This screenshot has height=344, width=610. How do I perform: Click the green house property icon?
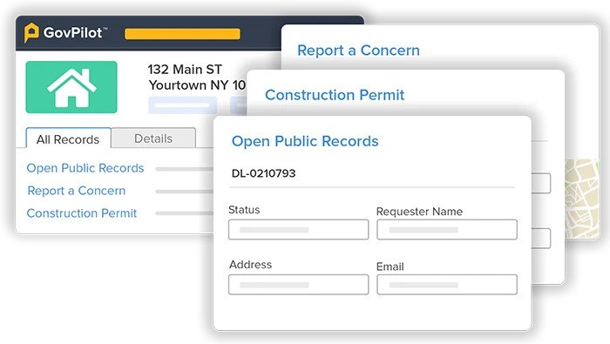coord(71,87)
